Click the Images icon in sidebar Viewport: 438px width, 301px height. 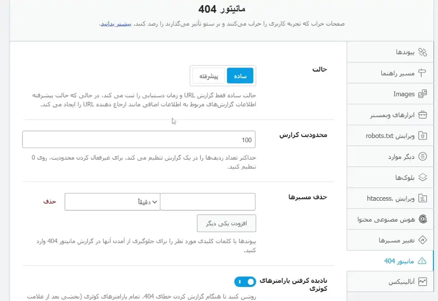422,94
